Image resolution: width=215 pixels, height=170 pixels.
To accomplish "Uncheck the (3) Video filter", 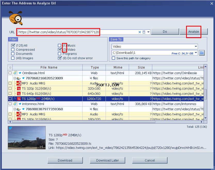I will click(x=60, y=49).
